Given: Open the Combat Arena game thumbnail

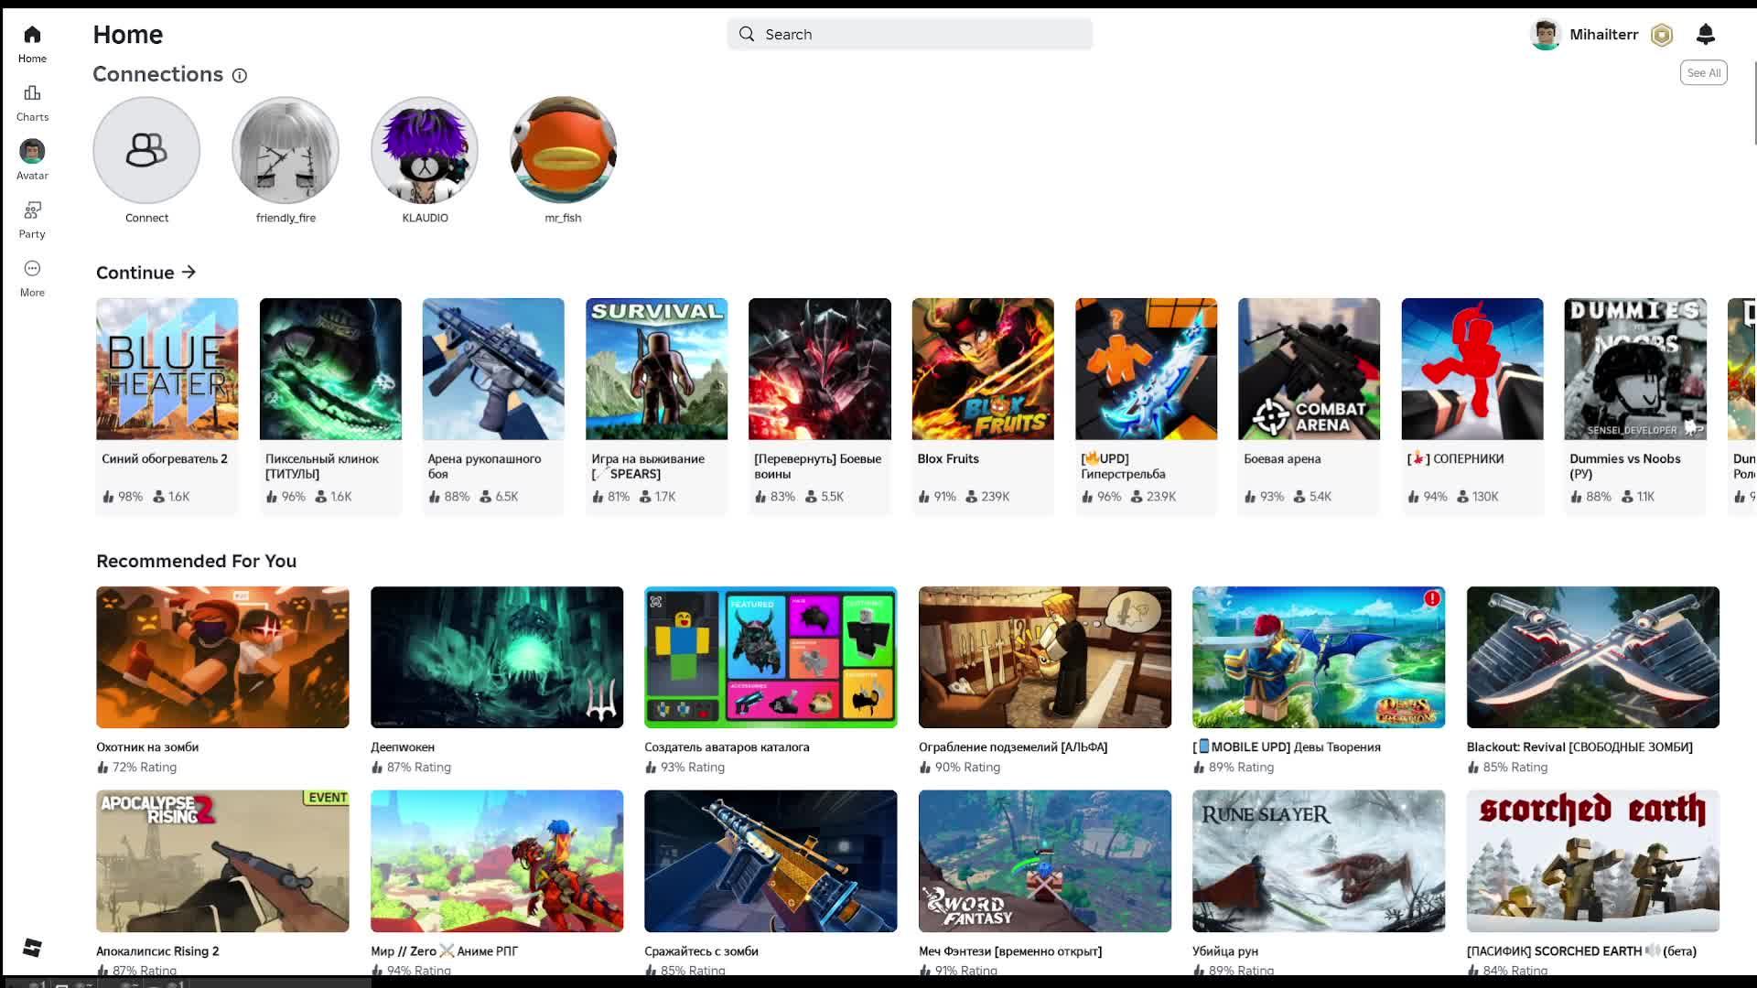Looking at the screenshot, I should (1309, 370).
